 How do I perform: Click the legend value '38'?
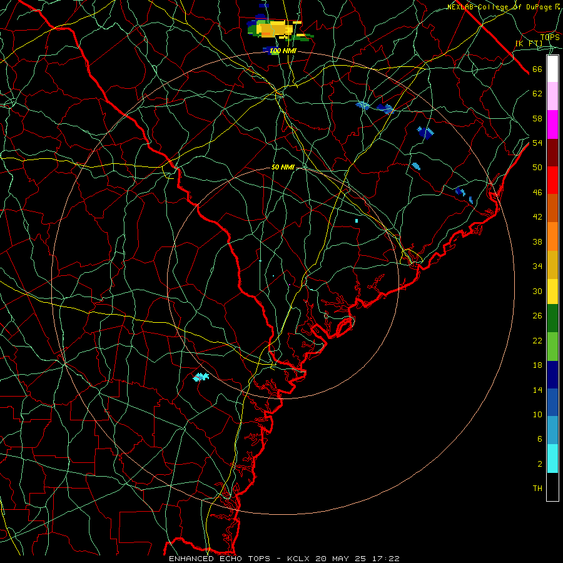pos(537,242)
